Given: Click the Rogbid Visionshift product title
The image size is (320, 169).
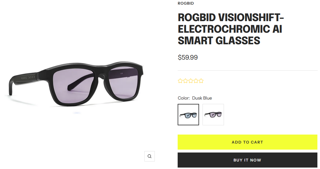Looking at the screenshot, I should [231, 29].
